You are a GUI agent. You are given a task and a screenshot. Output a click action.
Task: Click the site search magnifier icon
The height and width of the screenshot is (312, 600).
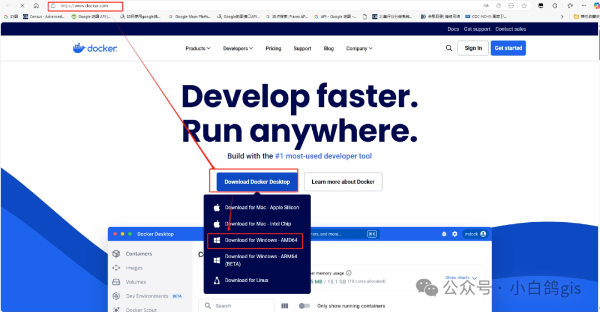click(x=449, y=48)
